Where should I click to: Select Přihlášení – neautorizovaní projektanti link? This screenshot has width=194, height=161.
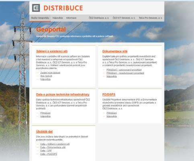tap(125, 73)
